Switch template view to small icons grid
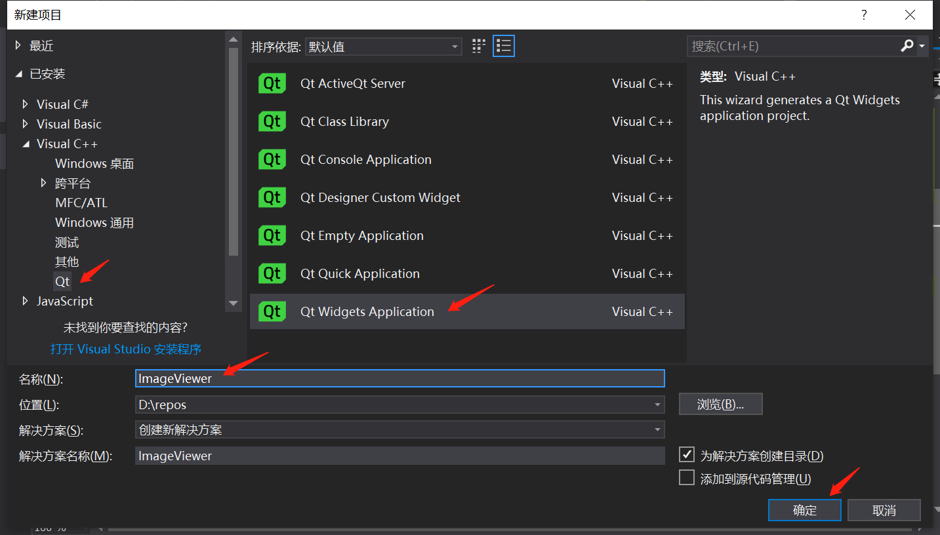 [479, 46]
